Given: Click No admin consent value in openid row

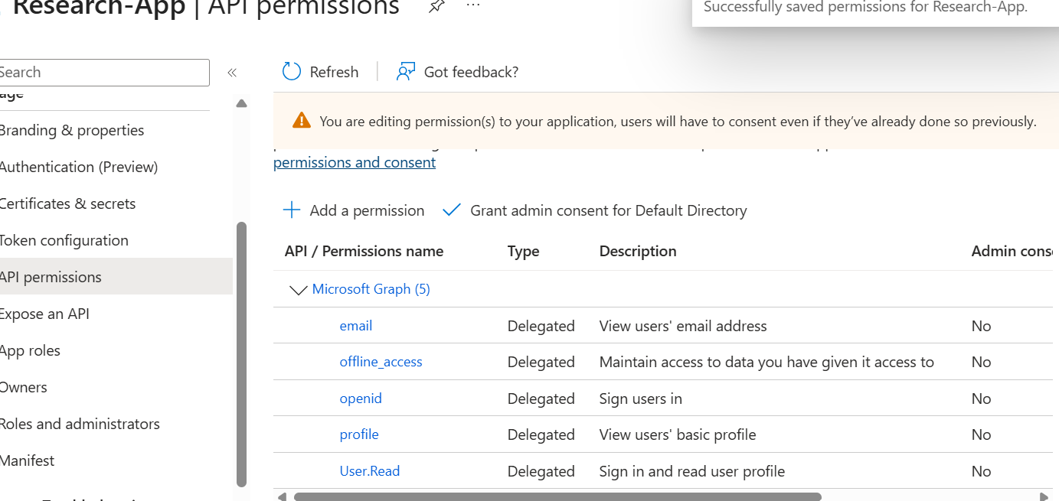Looking at the screenshot, I should 981,399.
